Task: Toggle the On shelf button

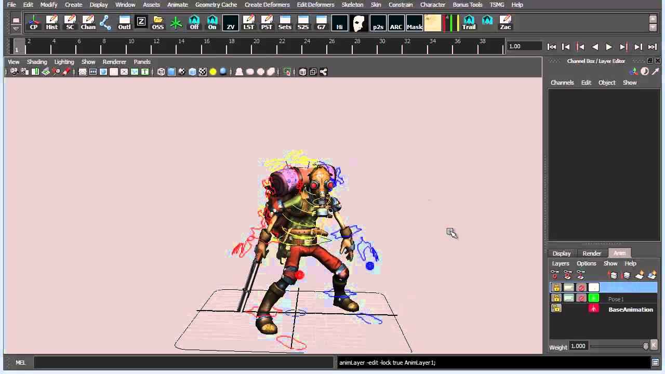Action: (x=212, y=23)
